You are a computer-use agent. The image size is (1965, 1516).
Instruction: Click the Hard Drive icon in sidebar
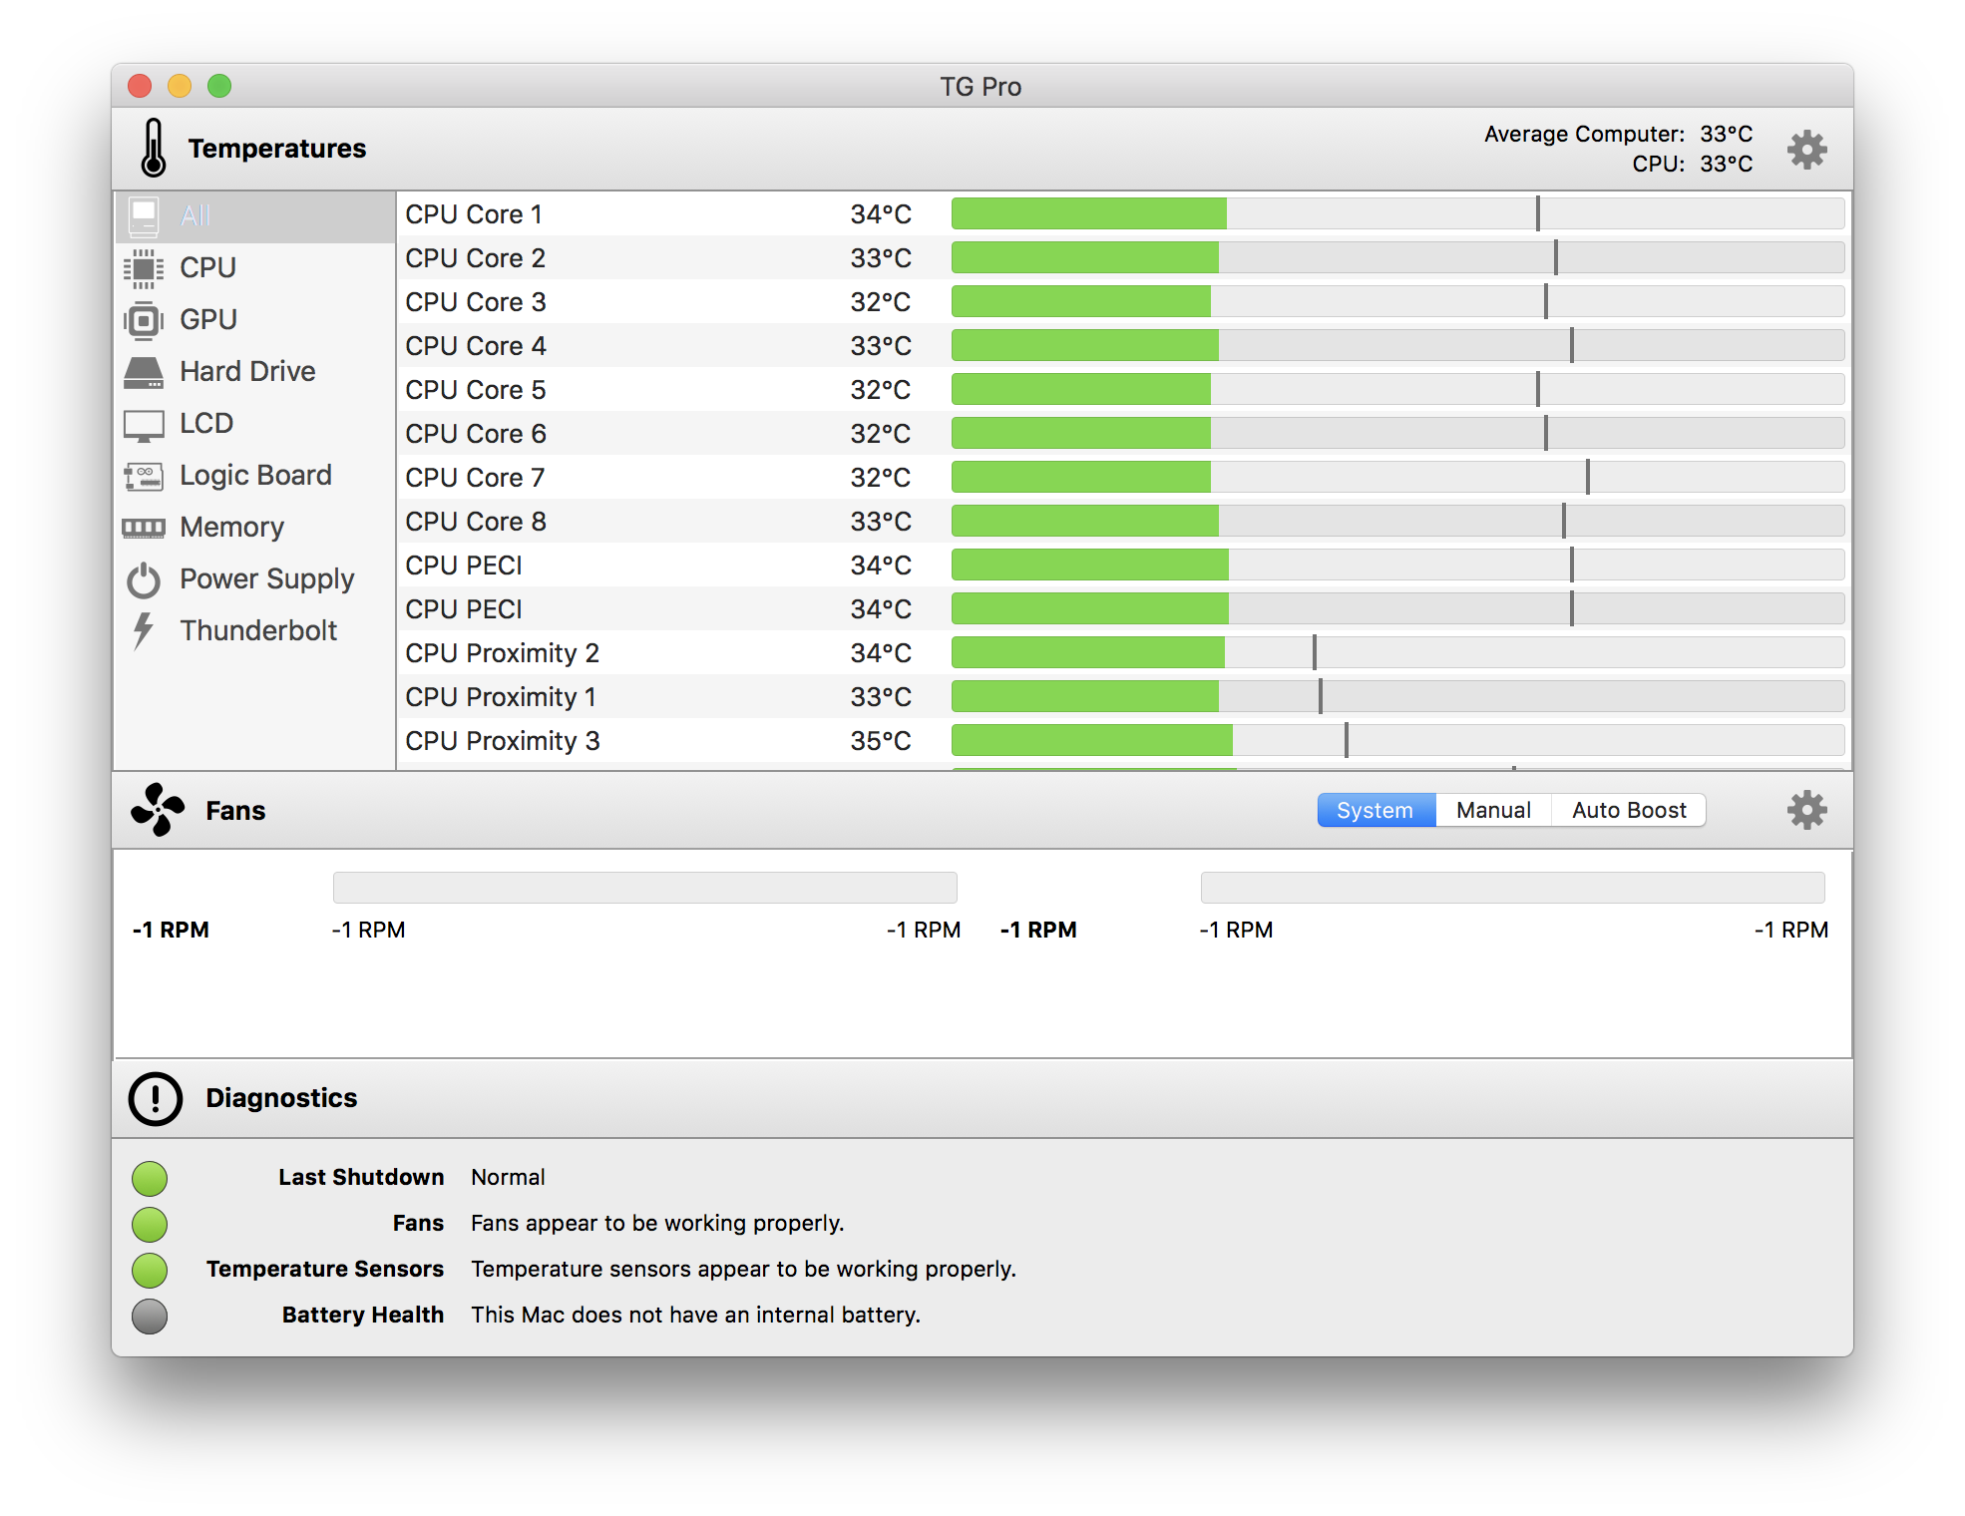144,372
